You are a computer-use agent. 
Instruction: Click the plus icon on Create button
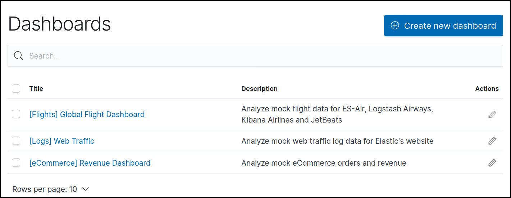click(x=395, y=26)
